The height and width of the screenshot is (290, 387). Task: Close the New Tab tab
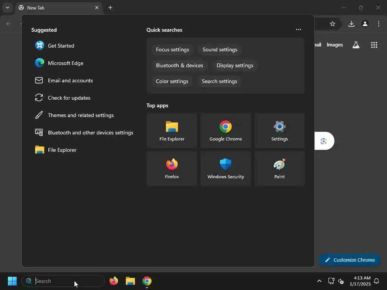(97, 8)
